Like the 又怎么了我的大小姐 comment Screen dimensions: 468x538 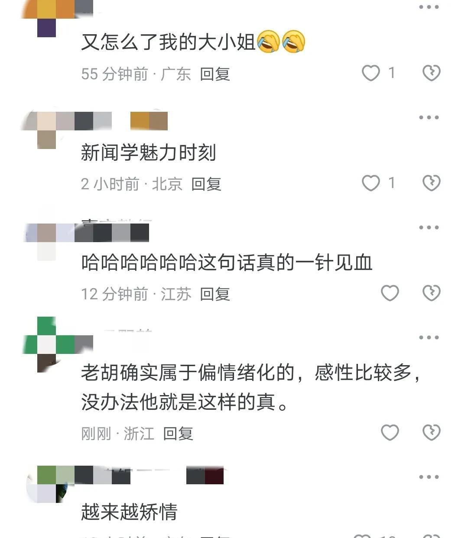[x=371, y=73]
